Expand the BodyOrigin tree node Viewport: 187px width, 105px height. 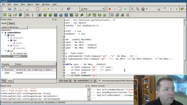coord(8,38)
